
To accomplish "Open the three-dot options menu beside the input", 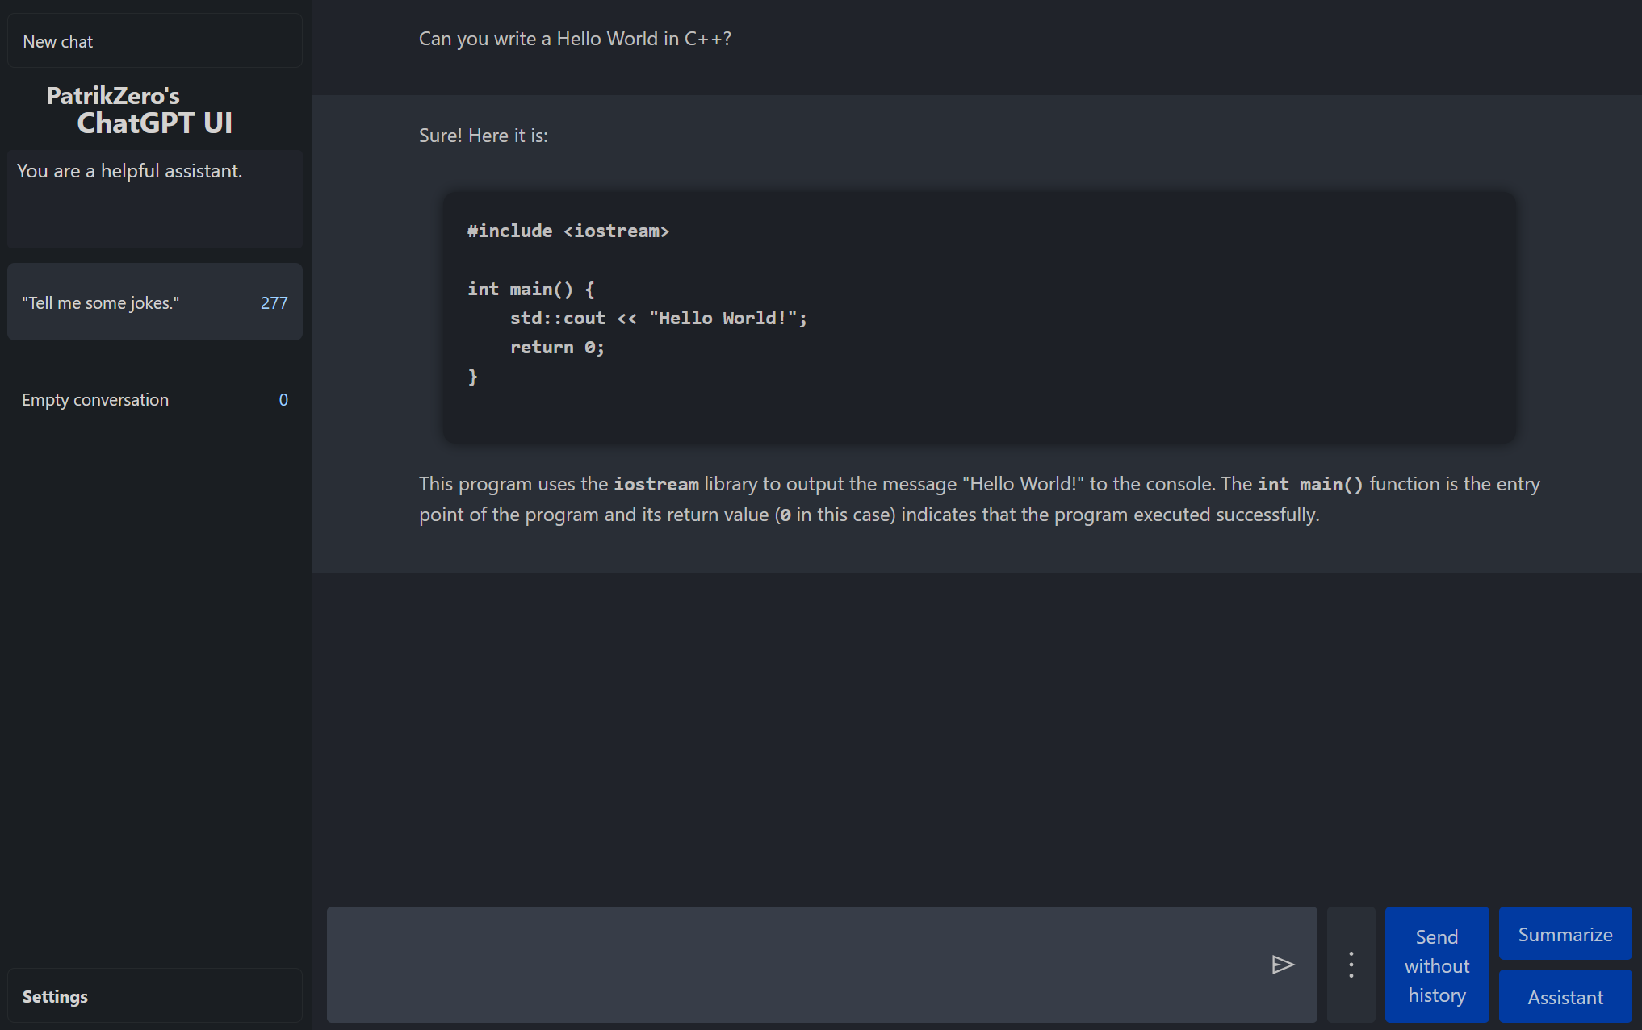I will [1350, 965].
